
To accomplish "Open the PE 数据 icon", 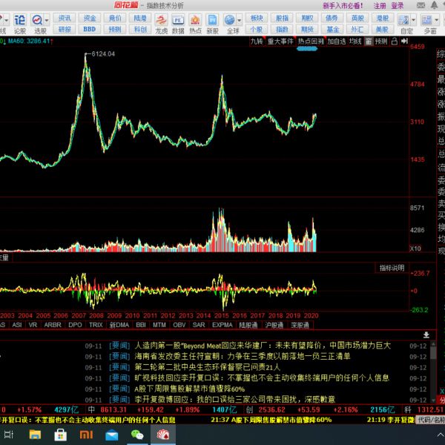I will (x=178, y=23).
